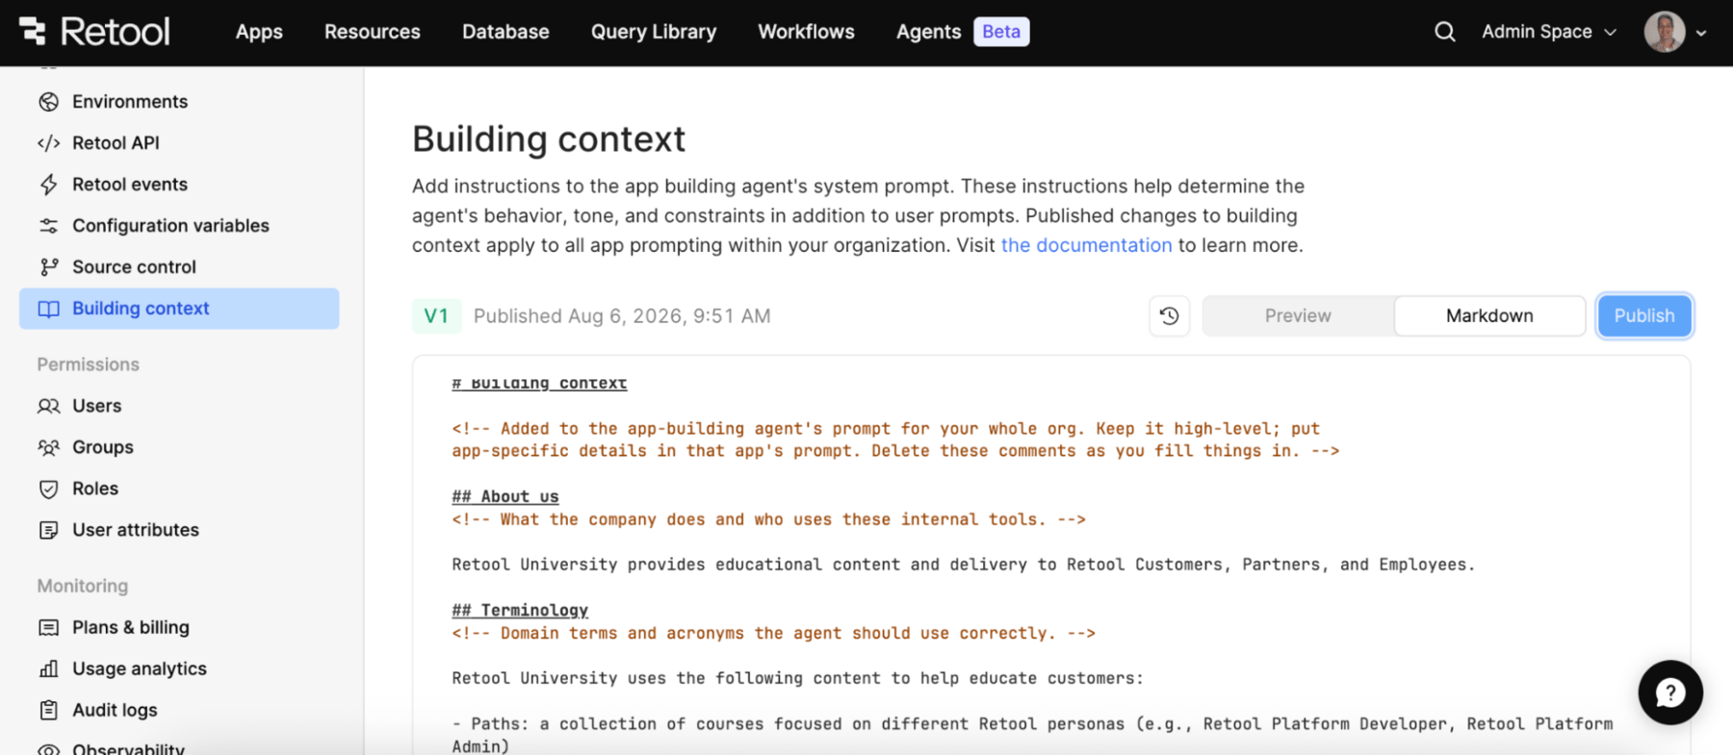Click the Usage analytics bar chart icon
This screenshot has width=1733, height=755.
click(48, 669)
